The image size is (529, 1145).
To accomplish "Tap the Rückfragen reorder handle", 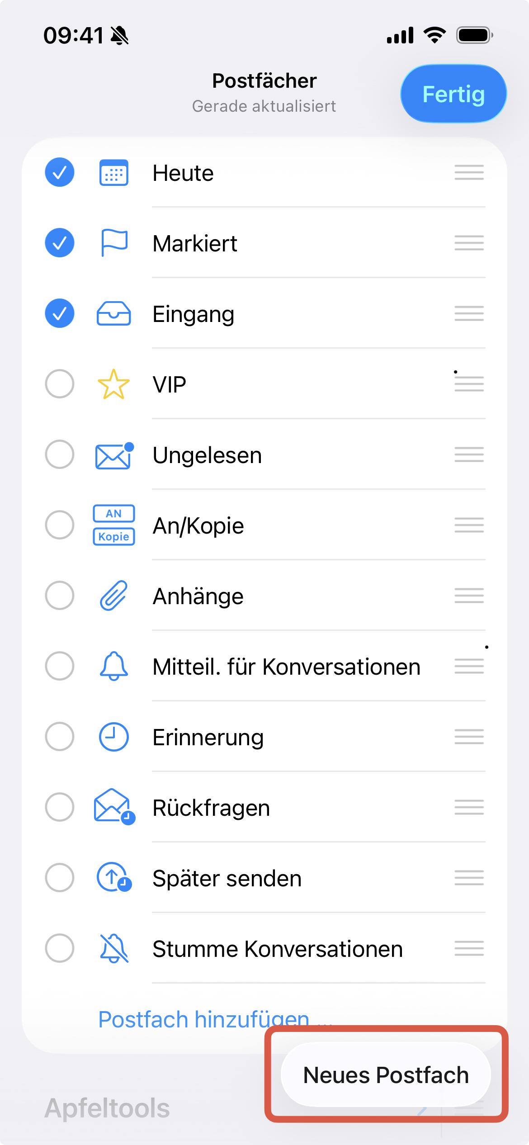I will 469,807.
